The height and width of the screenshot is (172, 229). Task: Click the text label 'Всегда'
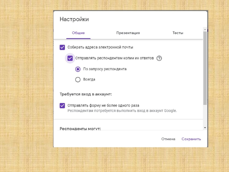click(89, 79)
